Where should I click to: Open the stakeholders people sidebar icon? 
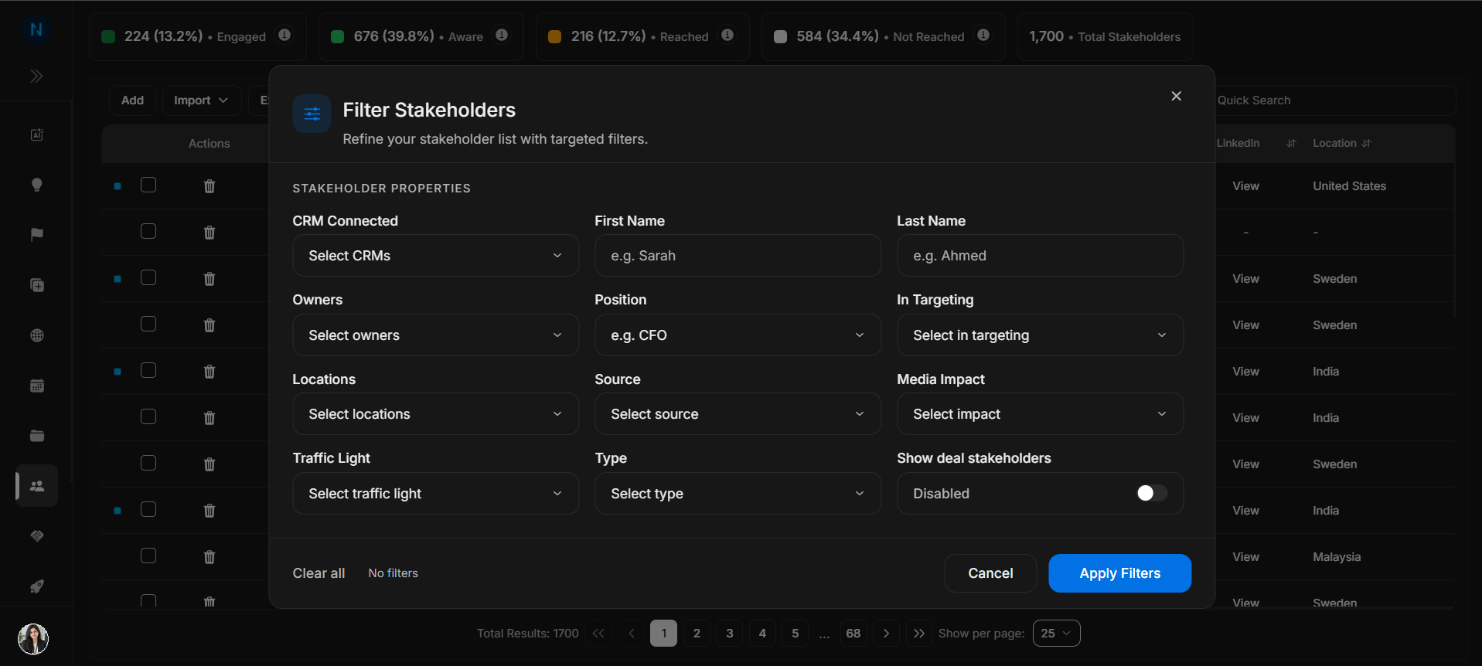(36, 486)
